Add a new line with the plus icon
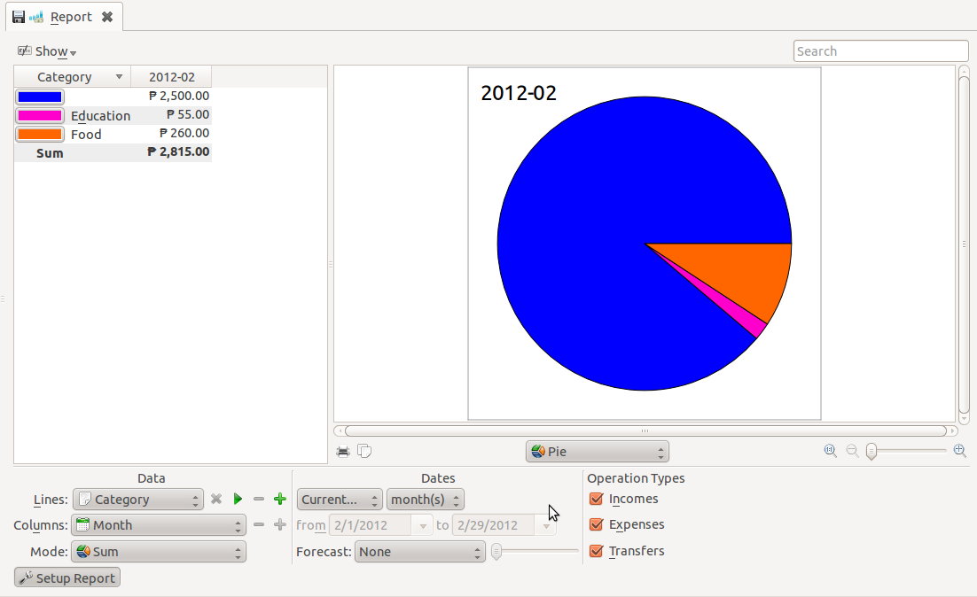The image size is (977, 597). (279, 499)
